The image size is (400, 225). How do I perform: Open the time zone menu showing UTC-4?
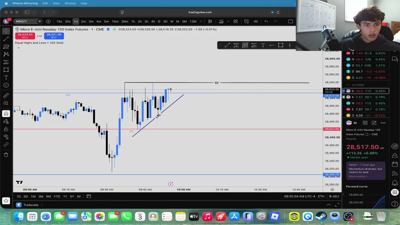299,196
